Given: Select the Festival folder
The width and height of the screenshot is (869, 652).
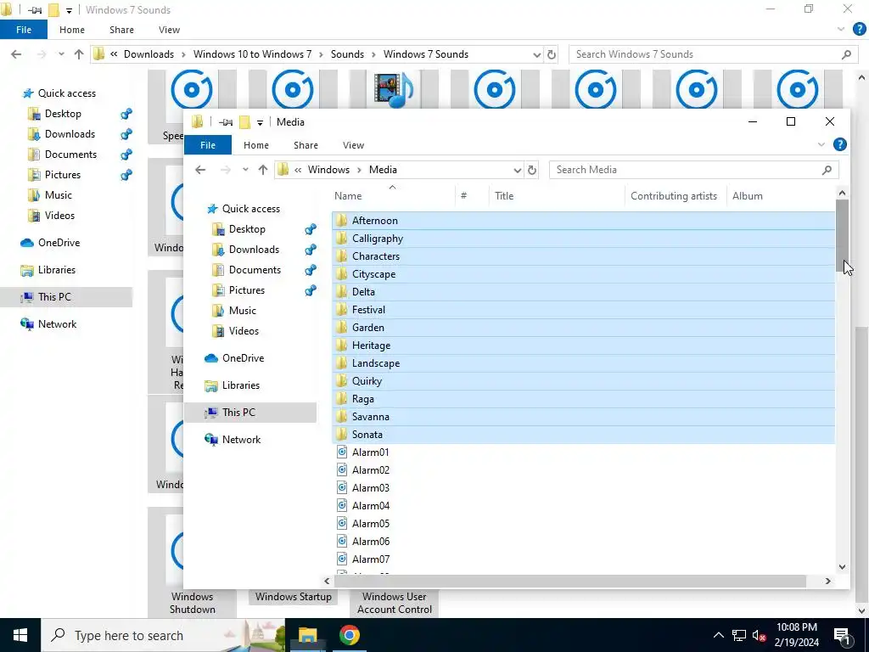Looking at the screenshot, I should click(x=583, y=309).
